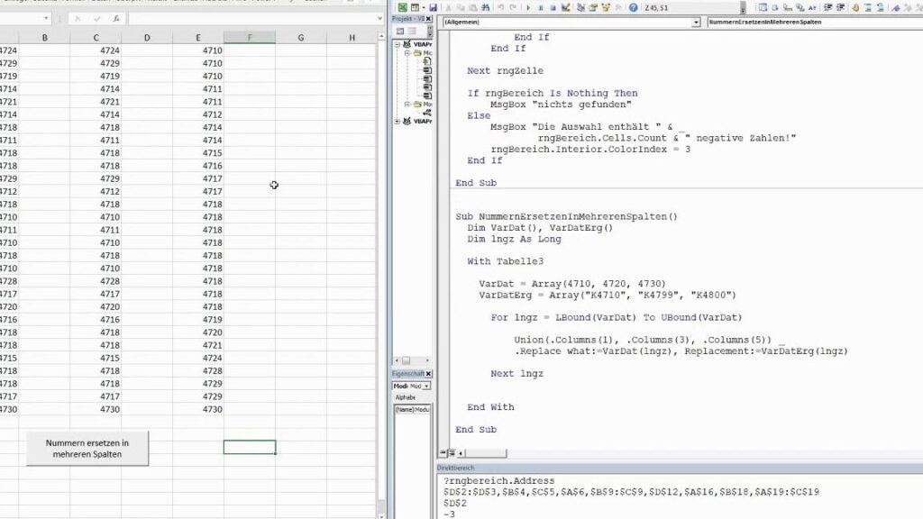
Task: Close the Projekt explorer pane
Action: click(x=428, y=19)
